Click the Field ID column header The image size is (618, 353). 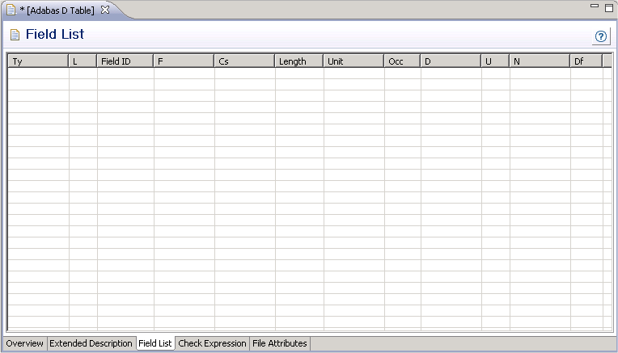point(125,61)
